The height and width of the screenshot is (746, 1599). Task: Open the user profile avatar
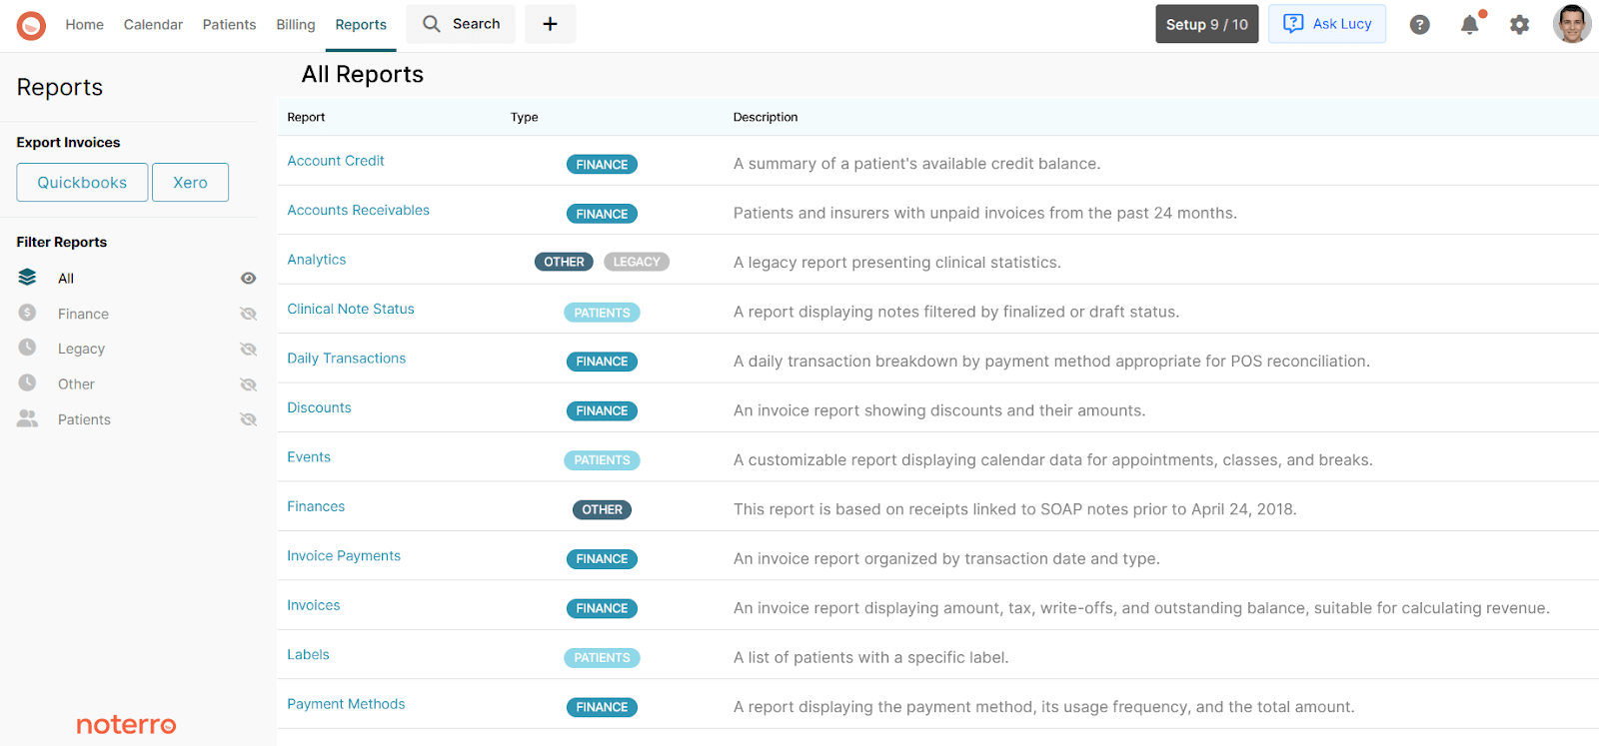[1572, 24]
